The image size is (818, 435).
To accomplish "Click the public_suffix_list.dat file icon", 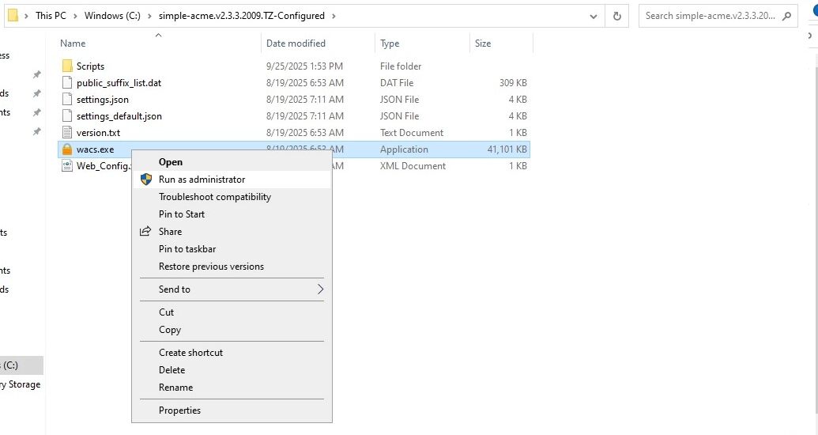I will tap(67, 83).
